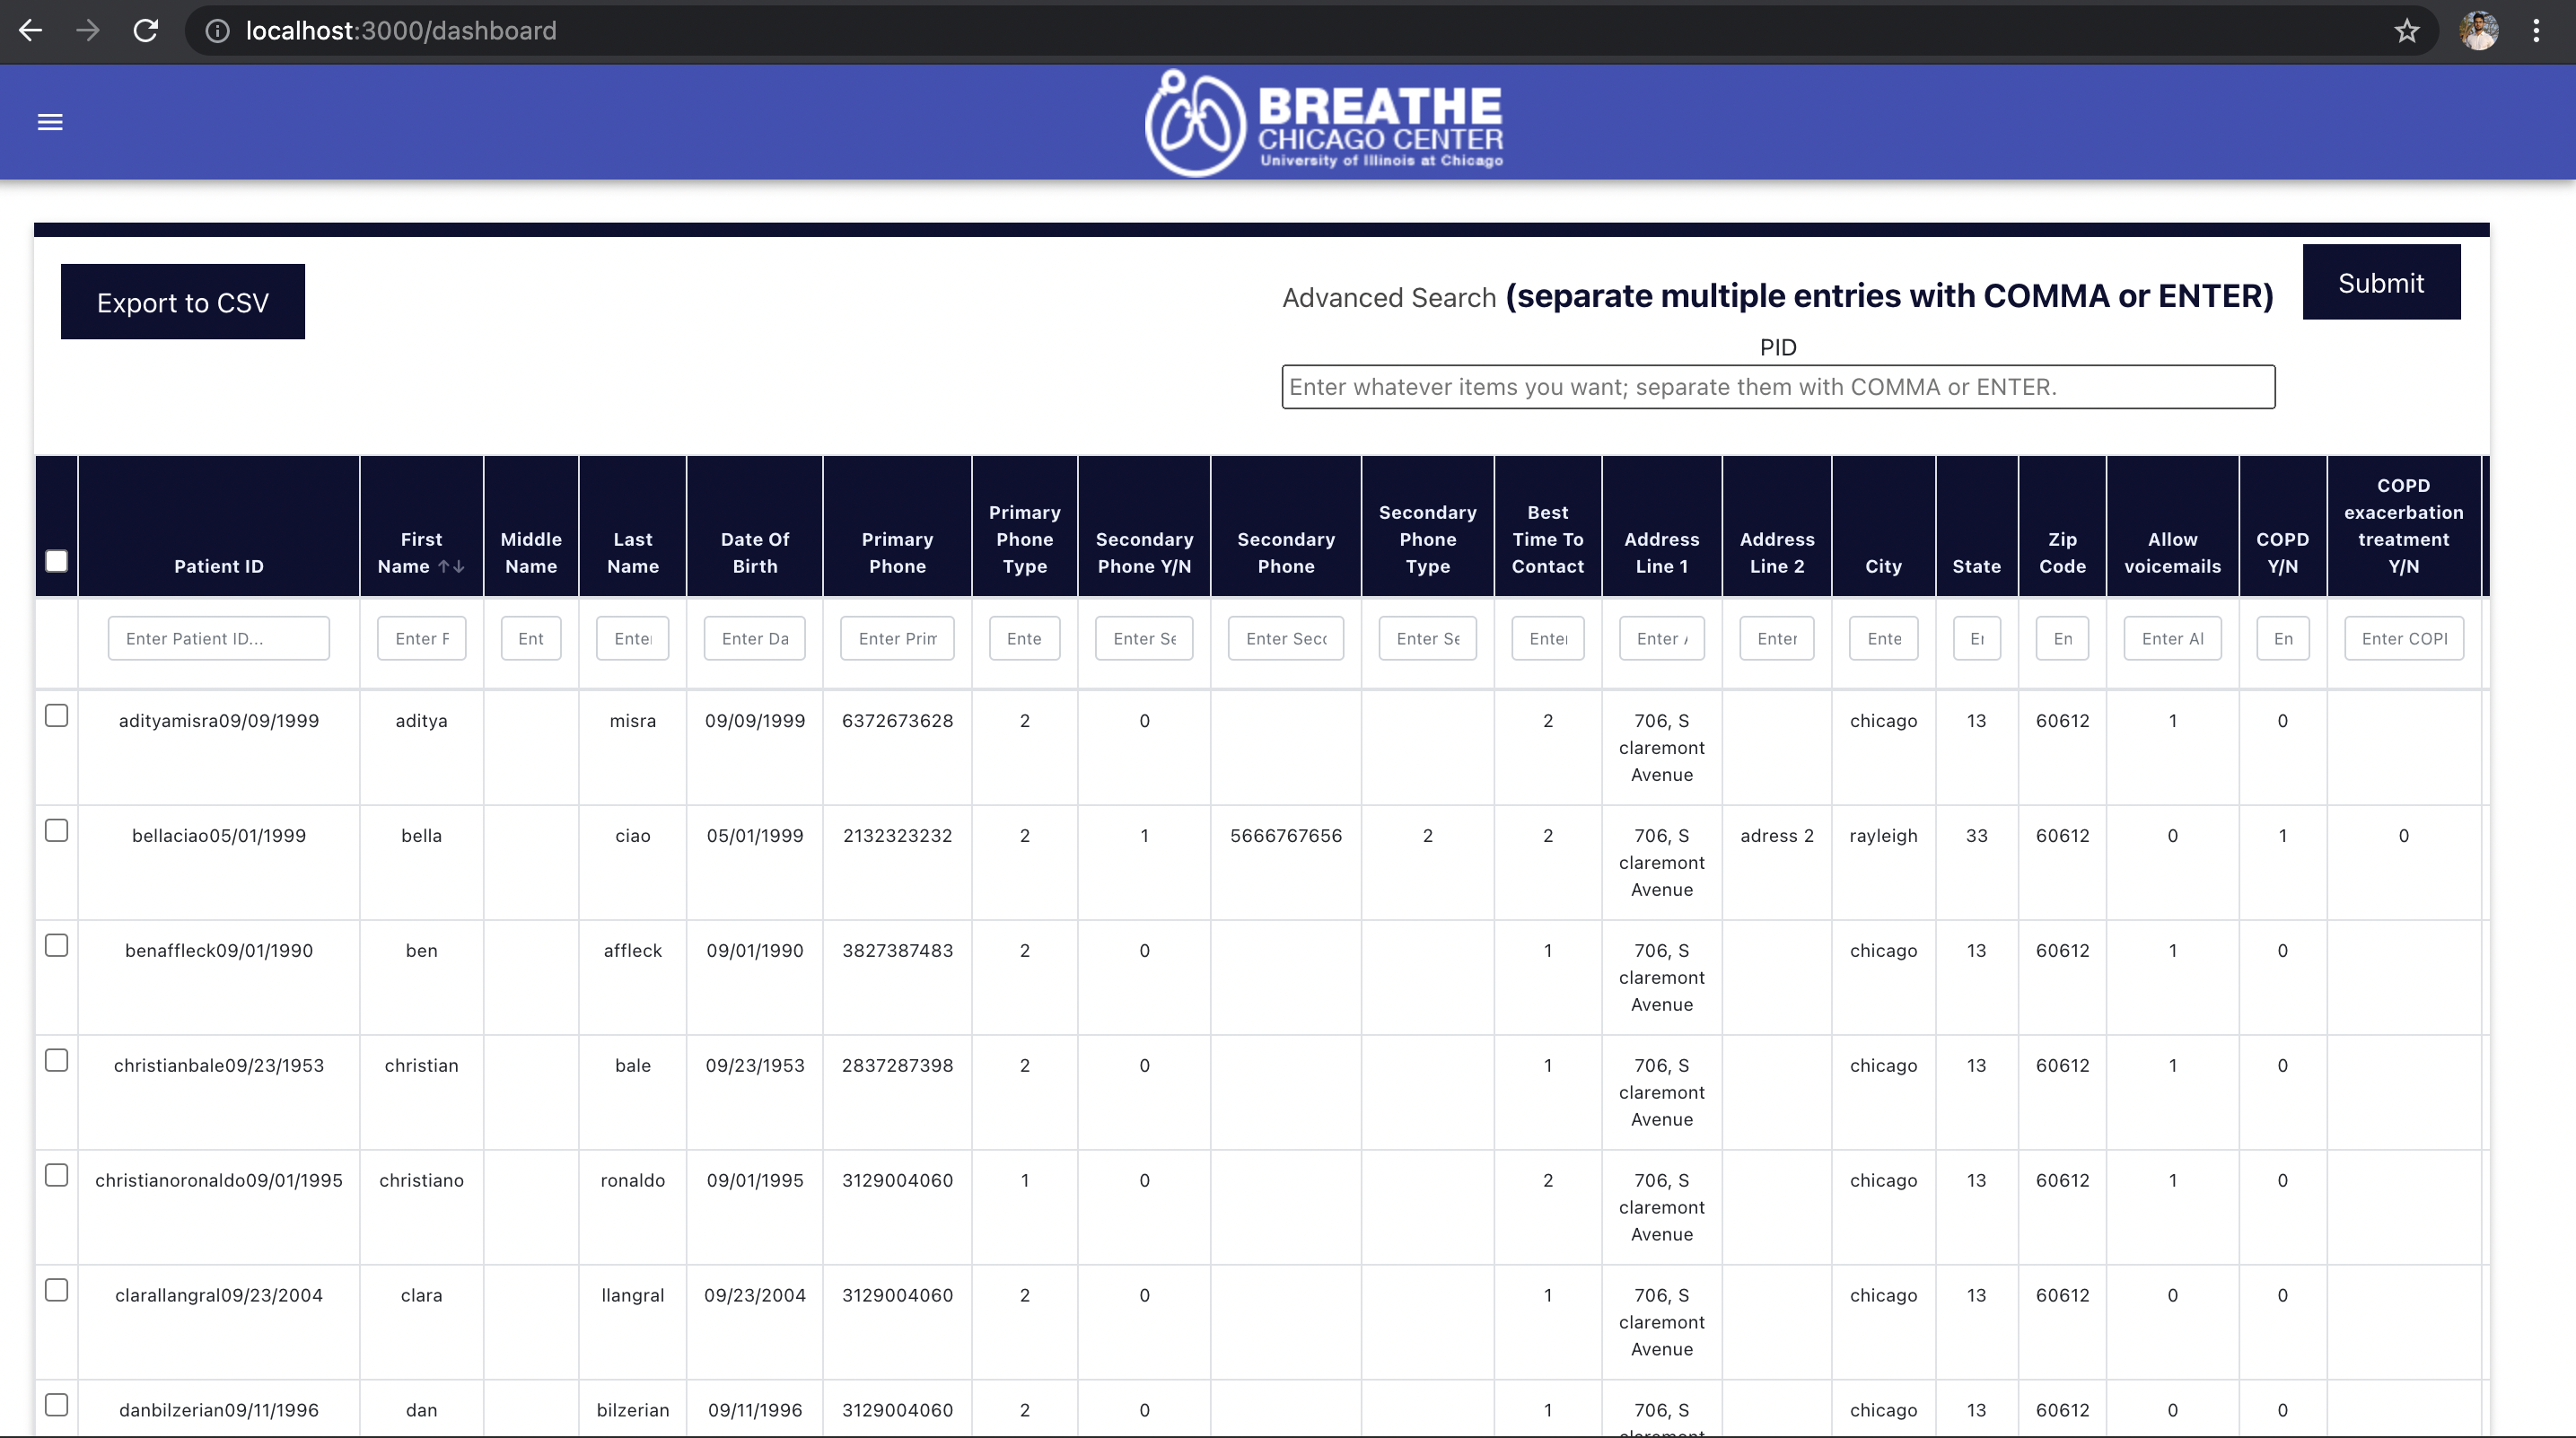Click the Breathe Chicago Center logo
2576x1438 pixels.
[1323, 123]
